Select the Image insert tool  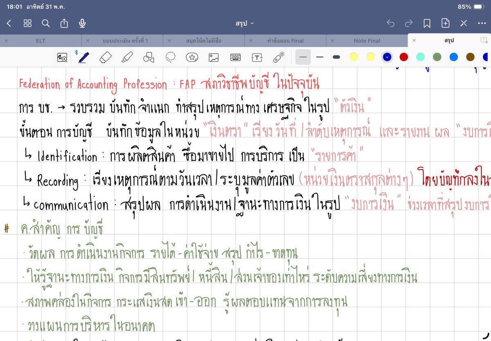pyautogui.click(x=214, y=57)
